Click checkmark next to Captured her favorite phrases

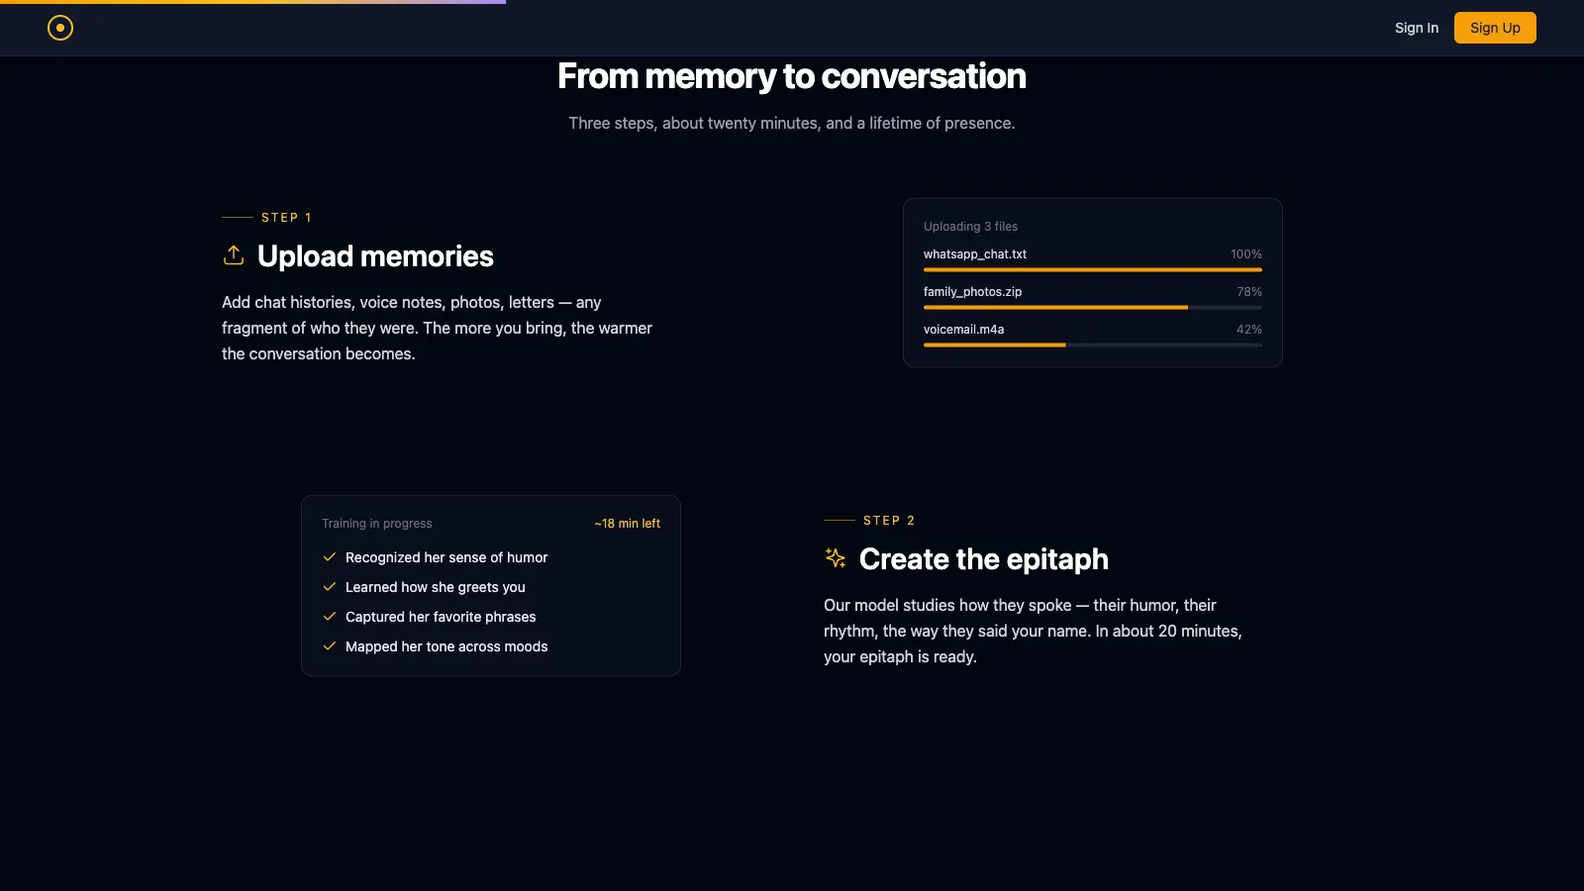pos(330,617)
